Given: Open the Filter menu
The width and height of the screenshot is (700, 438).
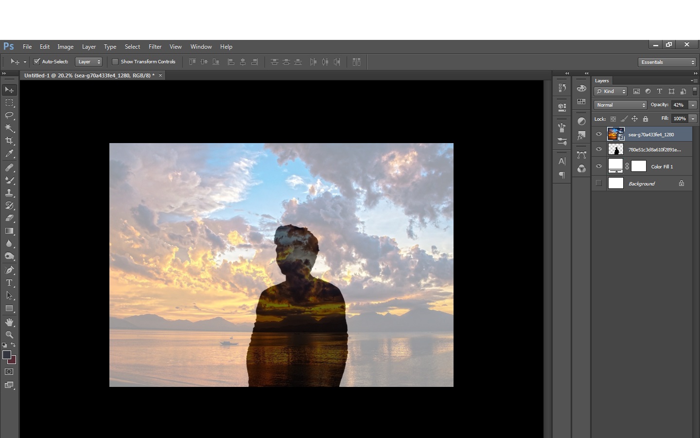Looking at the screenshot, I should tap(155, 47).
